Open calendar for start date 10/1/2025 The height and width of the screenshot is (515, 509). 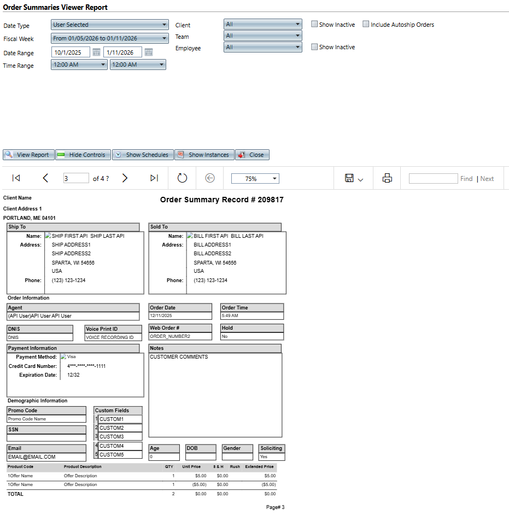point(96,52)
